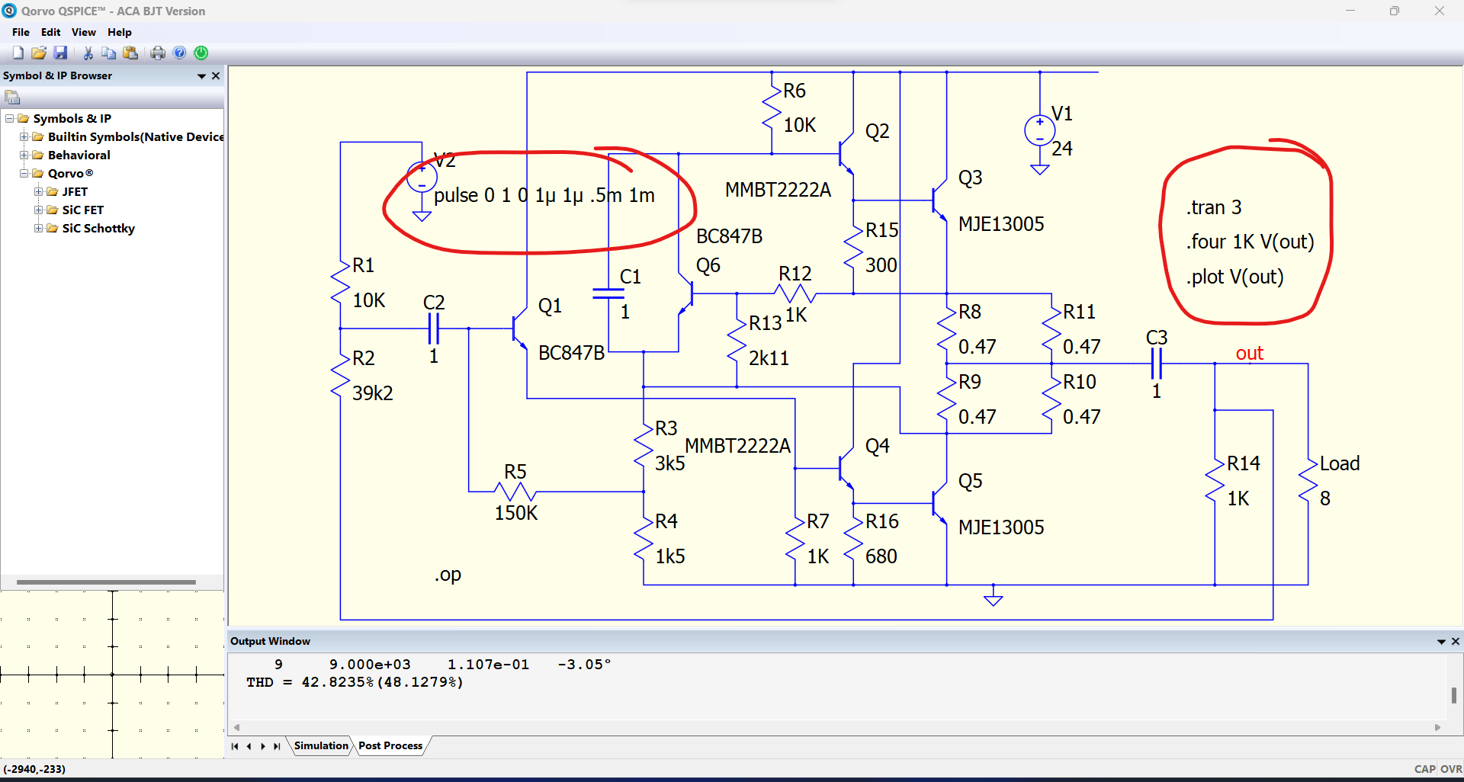This screenshot has width=1464, height=782.
Task: Open the View menu
Action: (83, 32)
